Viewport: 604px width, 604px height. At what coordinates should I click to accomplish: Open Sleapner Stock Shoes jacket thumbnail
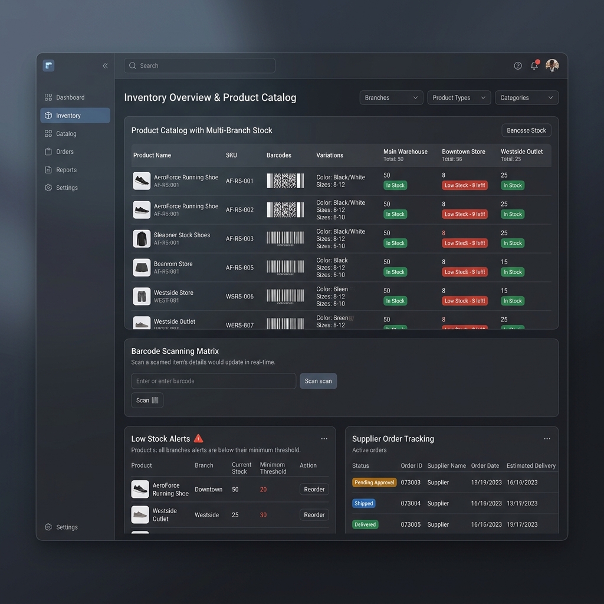pos(142,238)
